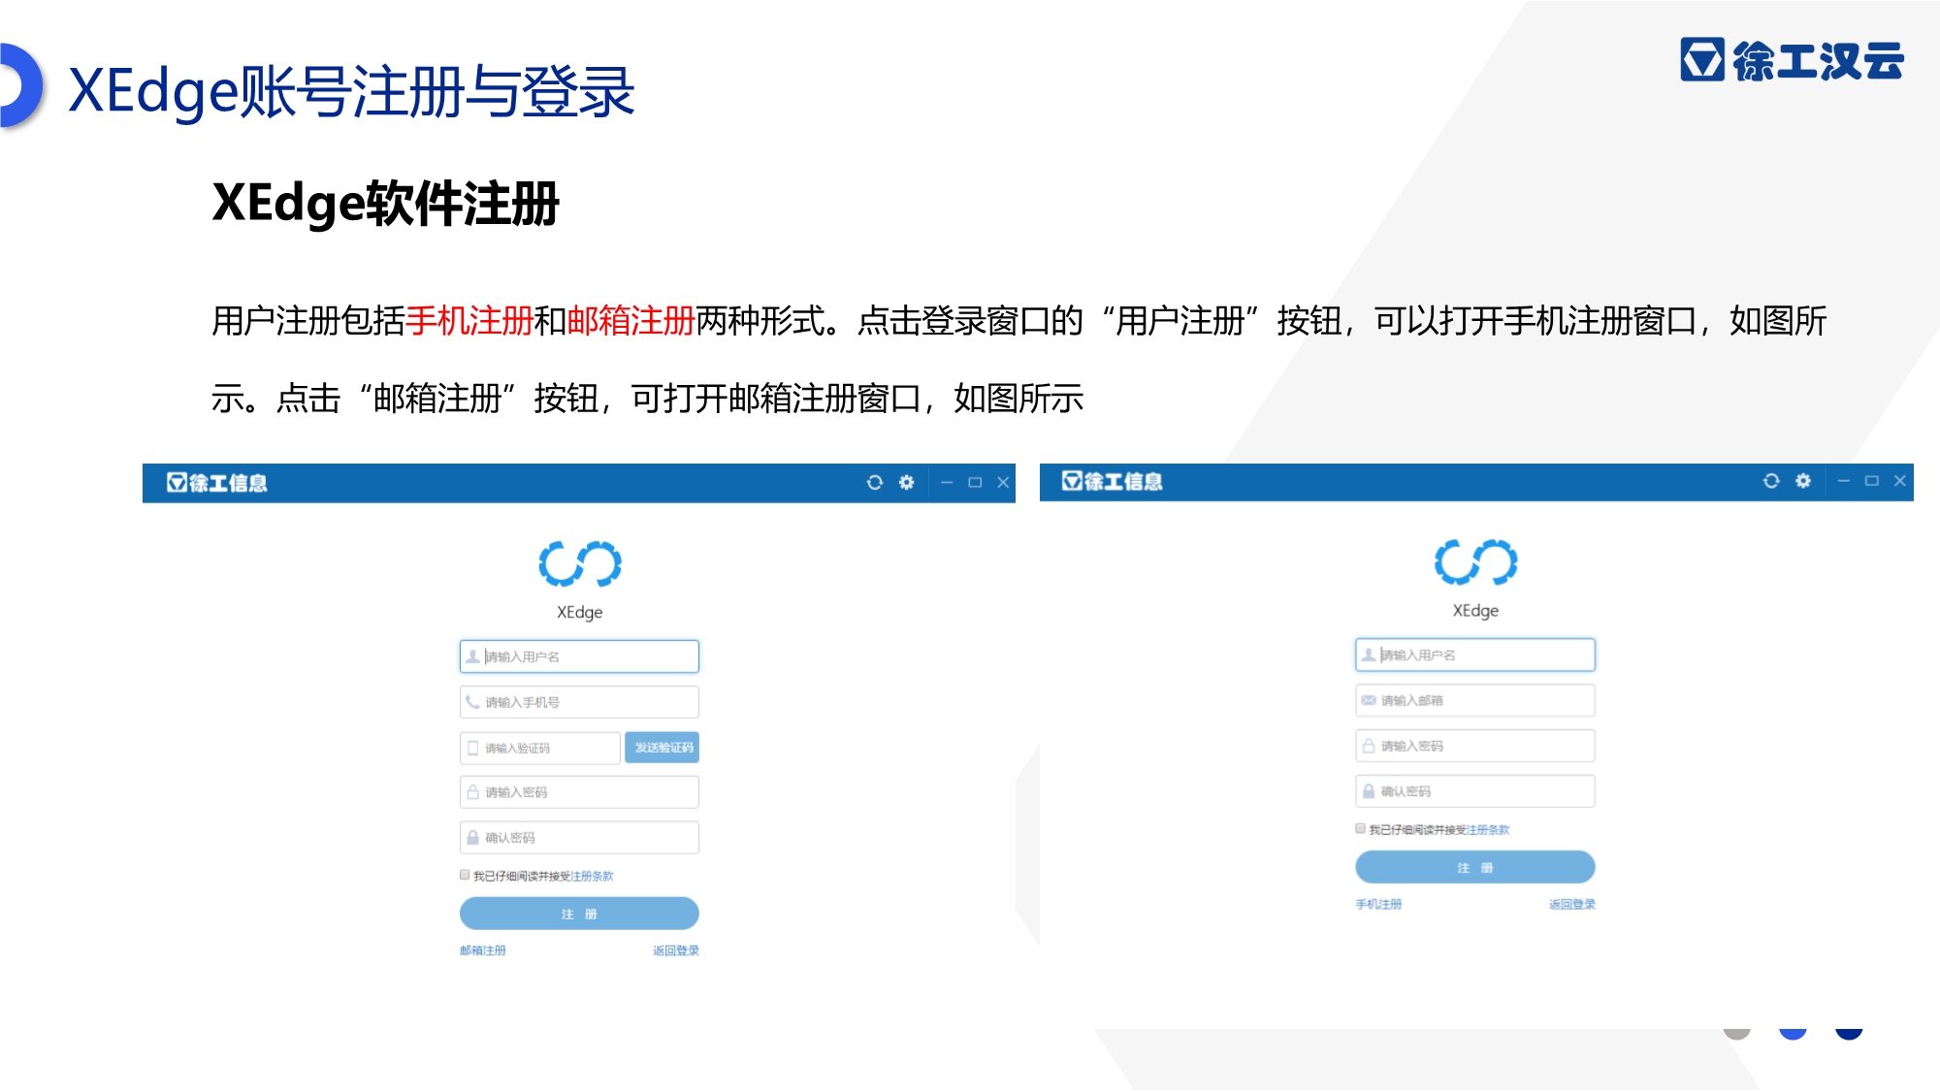Screen dimensions: 1940x1091
Task: Check agree-to-terms checkbox in right window
Action: click(1360, 828)
